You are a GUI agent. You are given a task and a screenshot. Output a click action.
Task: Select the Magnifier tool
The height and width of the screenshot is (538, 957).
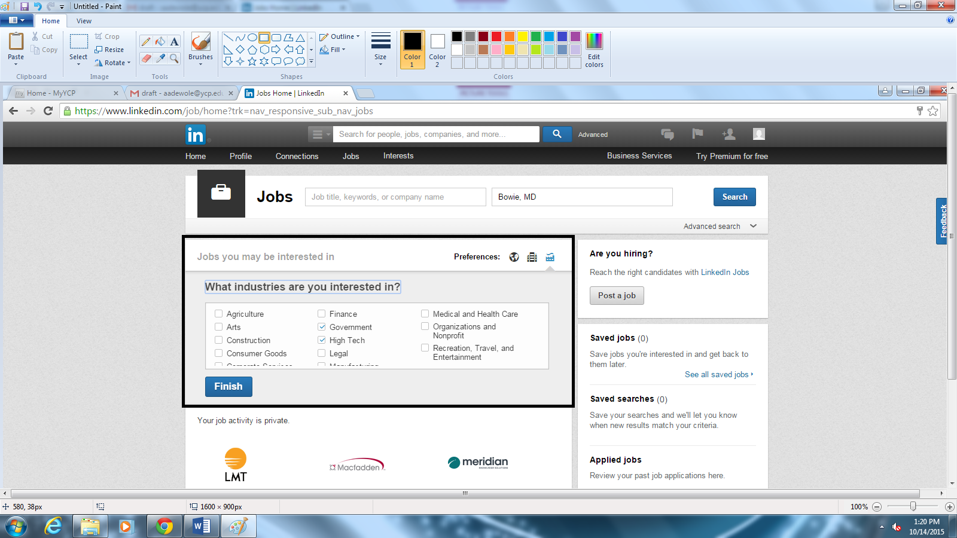tap(174, 58)
